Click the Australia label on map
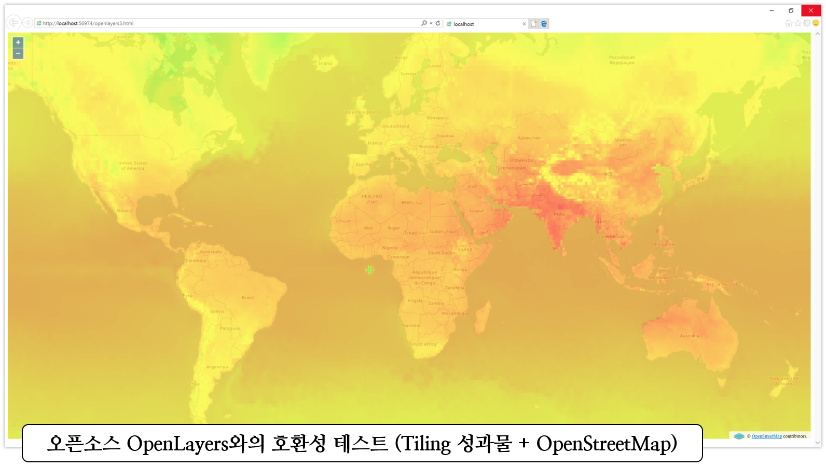The image size is (826, 467). (x=690, y=336)
